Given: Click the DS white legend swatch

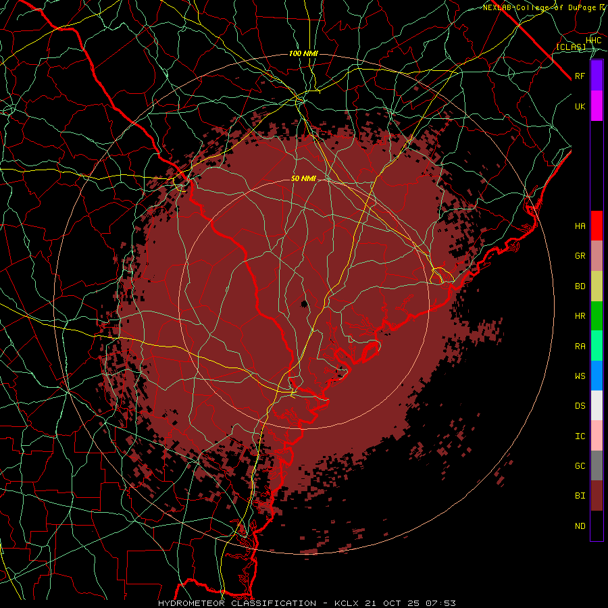Looking at the screenshot, I should point(597,405).
